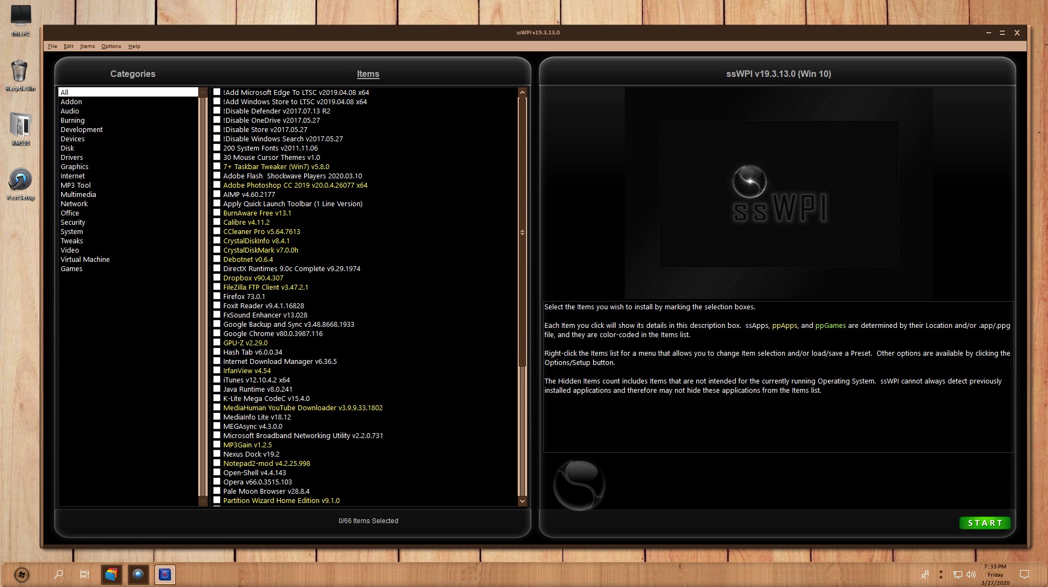The width and height of the screenshot is (1048, 587).
Task: Click items list scrollbar up arrow
Action: tap(522, 92)
